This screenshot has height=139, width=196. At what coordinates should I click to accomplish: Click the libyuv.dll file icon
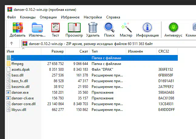pyautogui.click(x=8, y=109)
